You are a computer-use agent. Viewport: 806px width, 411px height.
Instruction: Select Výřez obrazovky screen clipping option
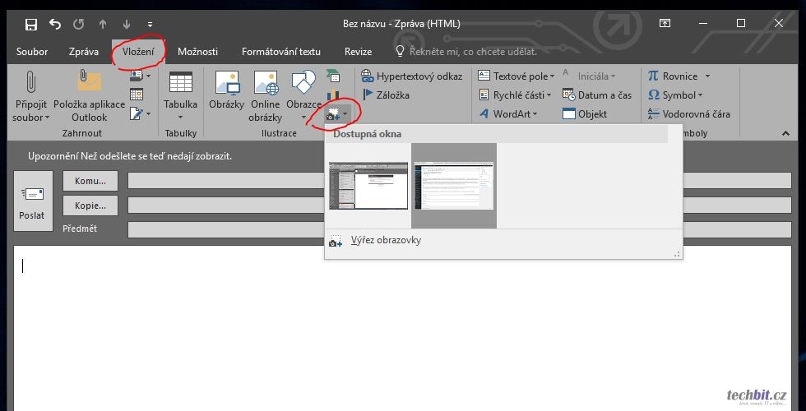tap(386, 241)
